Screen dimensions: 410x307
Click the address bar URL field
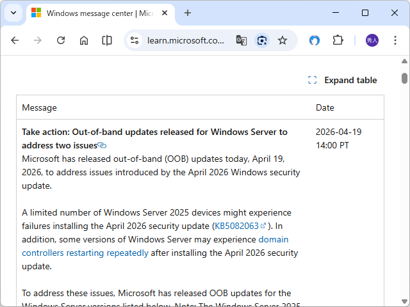click(x=186, y=40)
